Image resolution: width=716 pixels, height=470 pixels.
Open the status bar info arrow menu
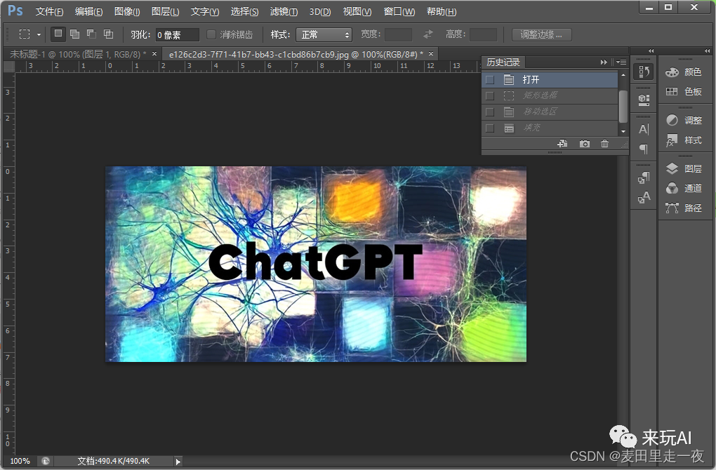178,462
